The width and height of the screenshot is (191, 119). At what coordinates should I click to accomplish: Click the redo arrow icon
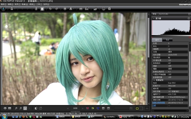[28, 9]
